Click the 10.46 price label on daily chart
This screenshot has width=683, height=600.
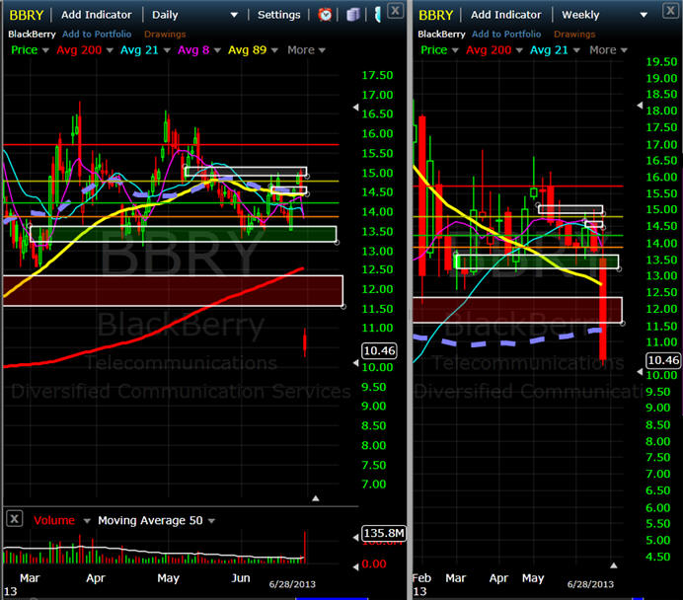[x=379, y=350]
